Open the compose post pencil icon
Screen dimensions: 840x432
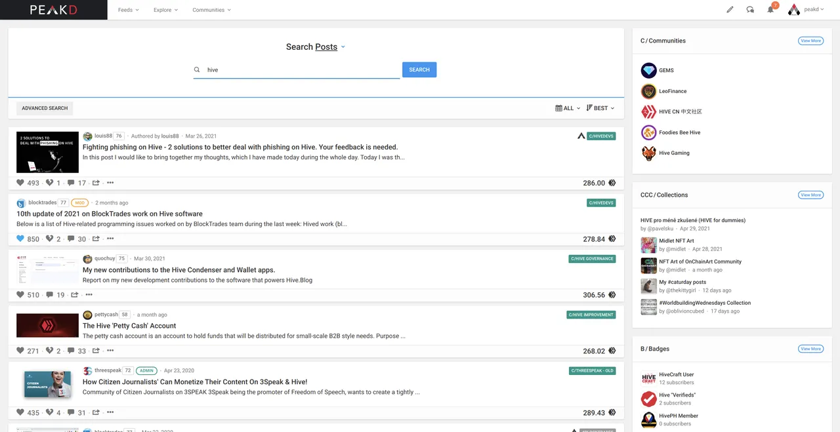pos(730,10)
